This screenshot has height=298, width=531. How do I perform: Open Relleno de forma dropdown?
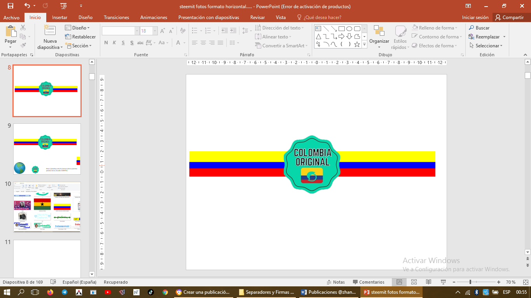435,28
